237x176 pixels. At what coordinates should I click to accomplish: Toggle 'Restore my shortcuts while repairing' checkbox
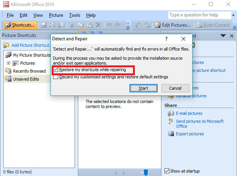pyautogui.click(x=55, y=70)
